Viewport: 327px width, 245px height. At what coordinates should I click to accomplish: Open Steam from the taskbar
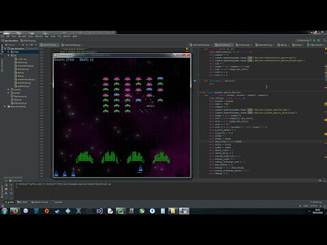coord(57,211)
